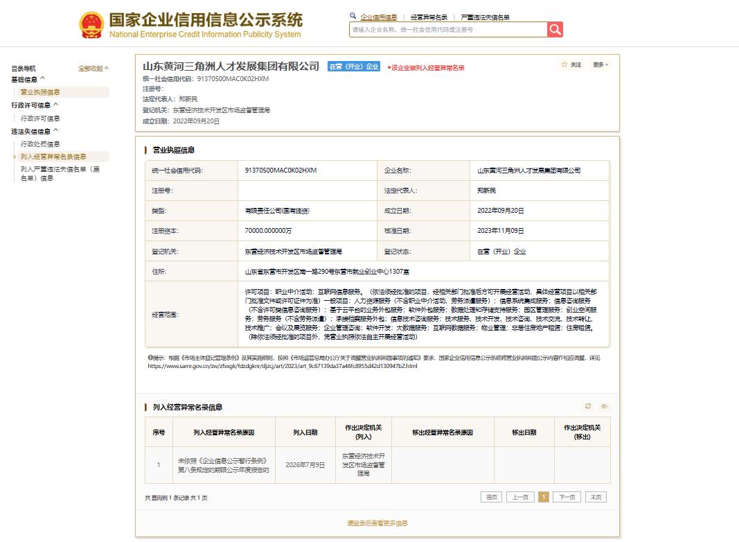739x542 pixels.
Task: Select 经营异常名录 search tab
Action: (x=429, y=17)
